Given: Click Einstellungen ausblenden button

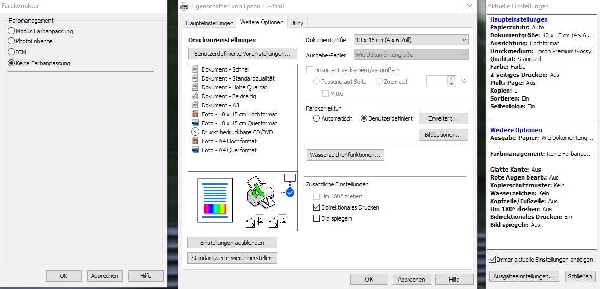Looking at the screenshot, I should (x=232, y=243).
